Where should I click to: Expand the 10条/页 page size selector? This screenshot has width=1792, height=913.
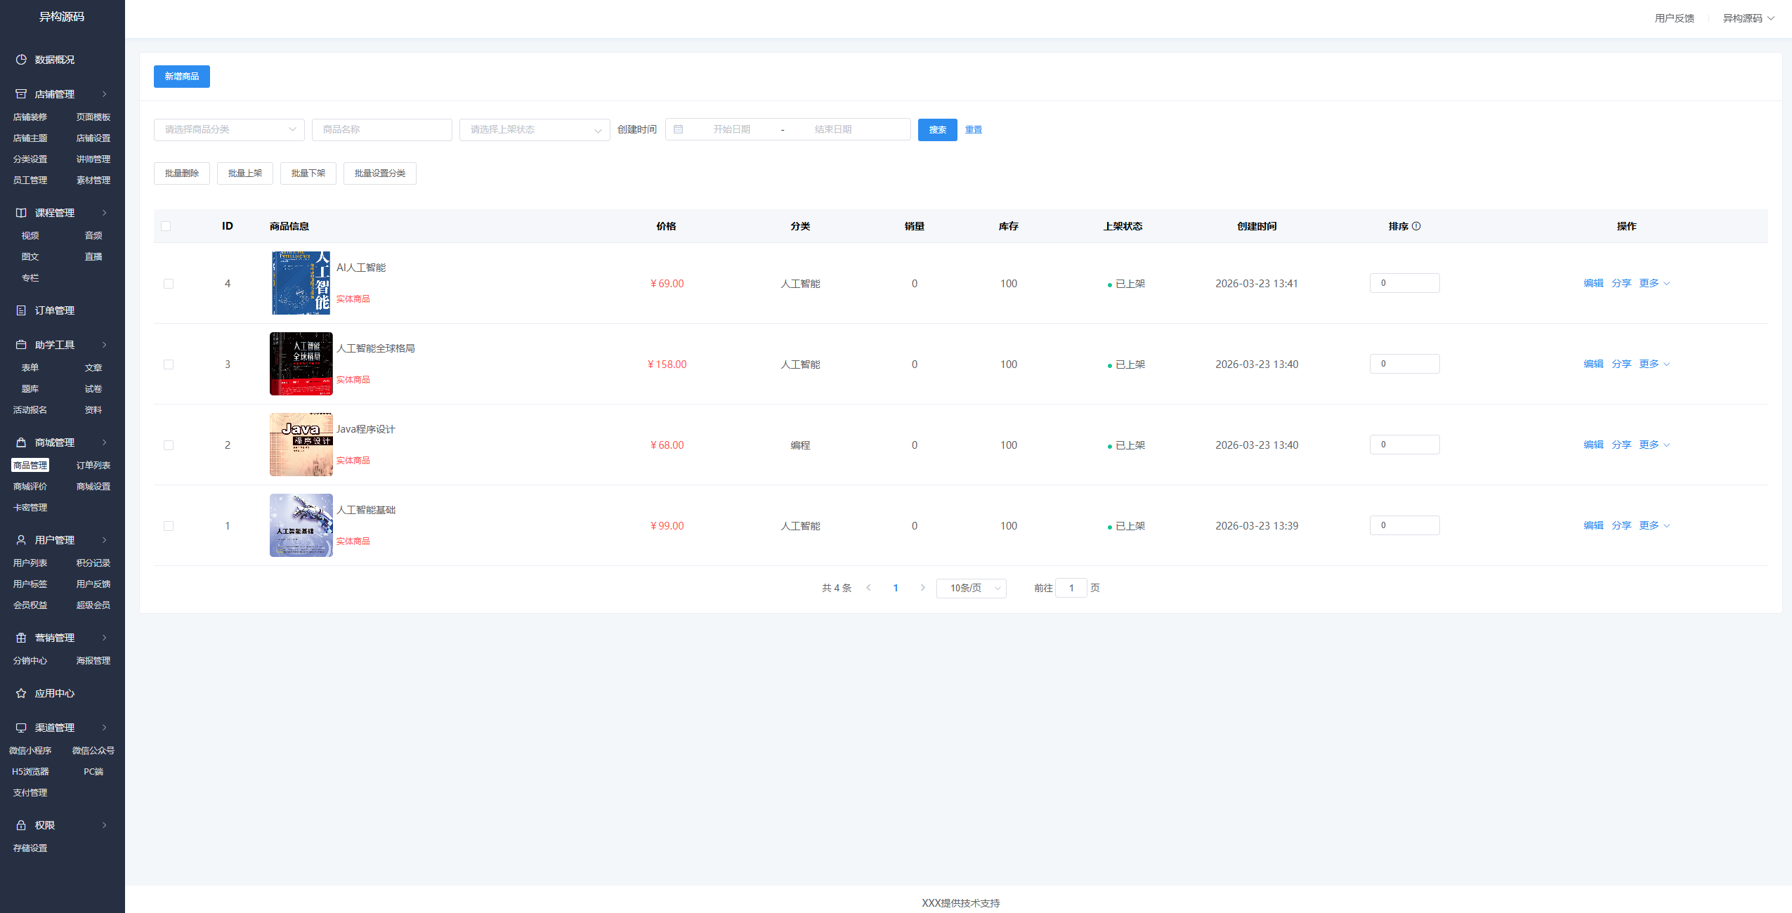tap(971, 589)
